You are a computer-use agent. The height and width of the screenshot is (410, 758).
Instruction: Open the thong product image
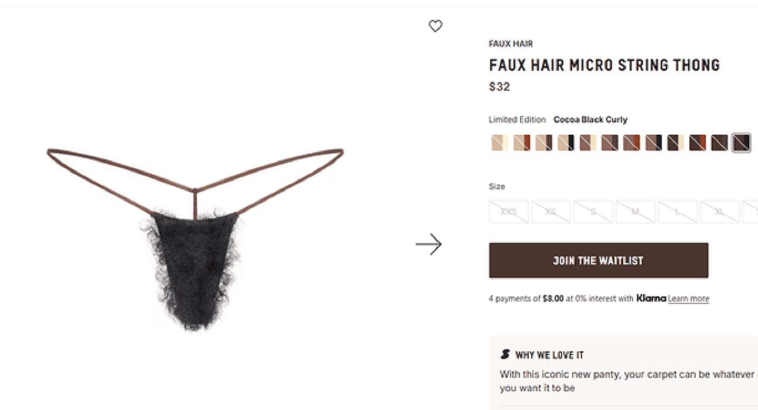tap(195, 239)
